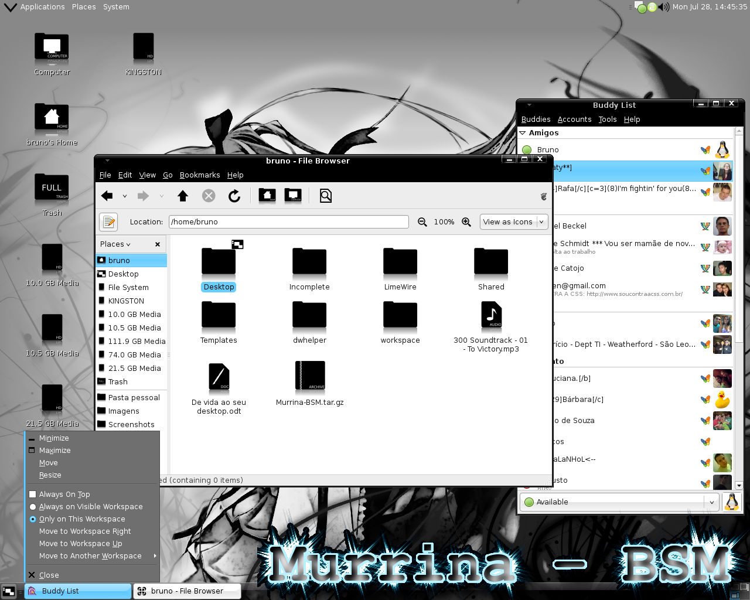Viewport: 750px width, 600px height.
Task: Expand the Places sidebar selector
Action: pos(115,244)
